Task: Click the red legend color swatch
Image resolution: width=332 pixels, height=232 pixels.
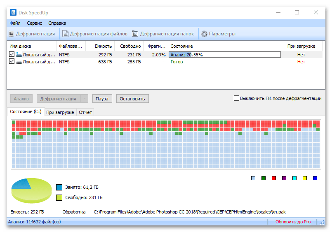Action: point(274,178)
